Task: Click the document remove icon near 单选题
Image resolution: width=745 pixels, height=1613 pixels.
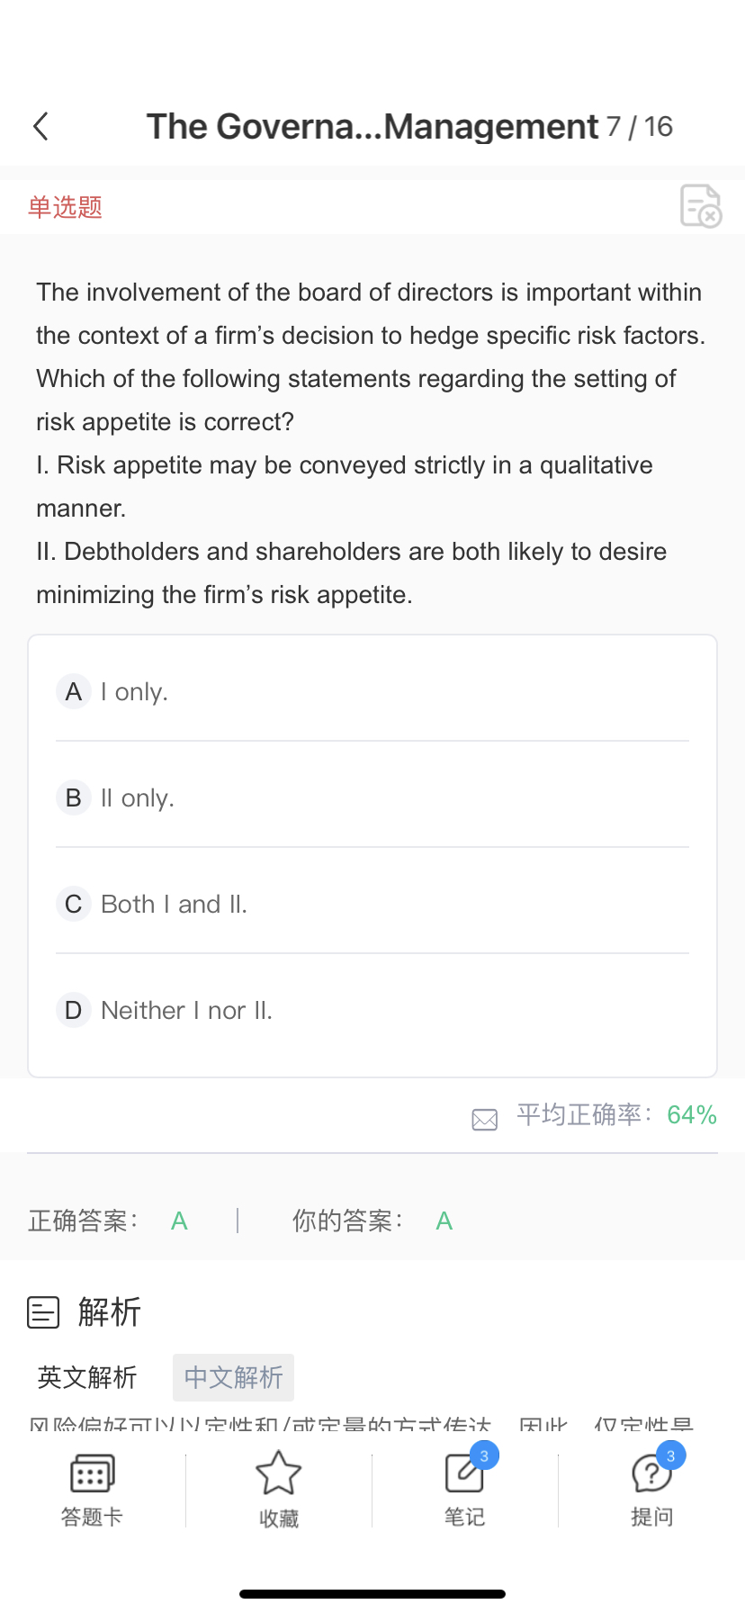Action: (701, 206)
